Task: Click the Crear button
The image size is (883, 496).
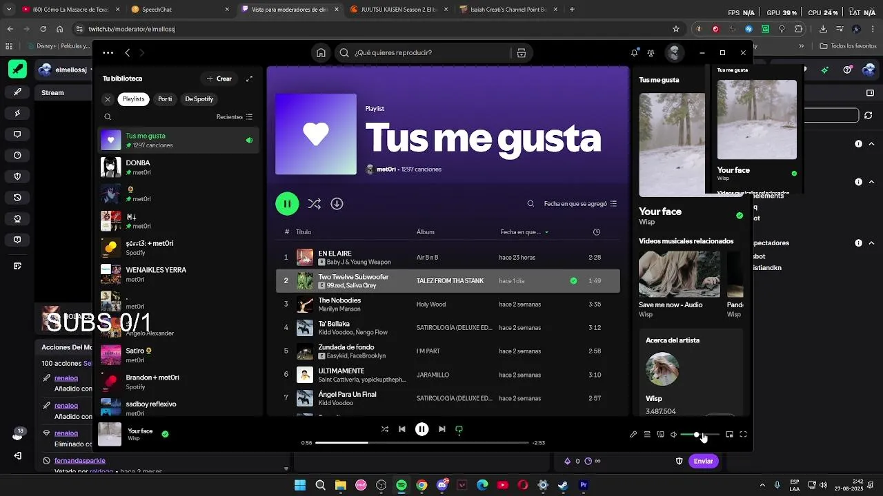Action: [x=219, y=79]
